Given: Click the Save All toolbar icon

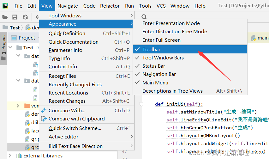Looking at the screenshot, I should [x=15, y=17].
